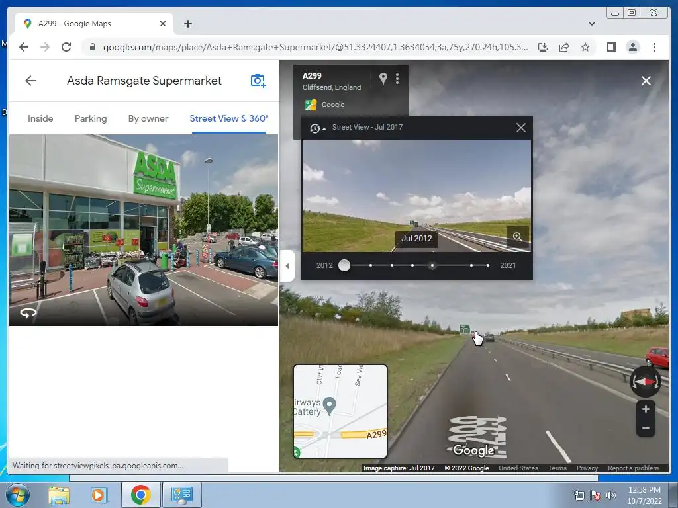The height and width of the screenshot is (508, 678).
Task: Click the browser back arrow
Action: [x=24, y=47]
